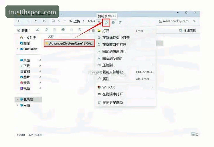This screenshot has height=147, width=214.
Task: Select 在终端中打开
Action: [x=125, y=94]
